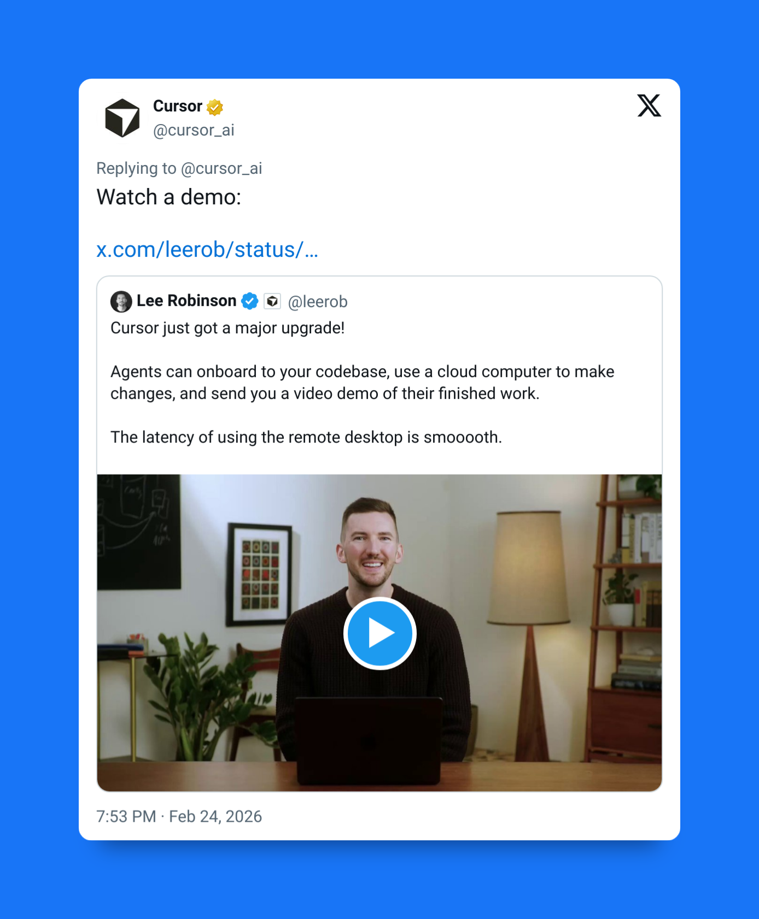Click the @cursor_ai mention in Replying to

221,168
